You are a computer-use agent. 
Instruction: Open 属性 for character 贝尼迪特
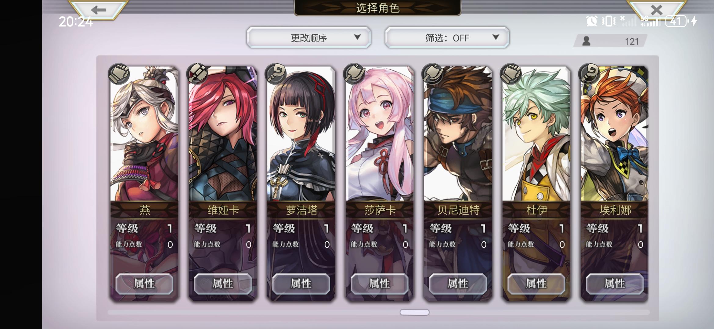click(458, 284)
